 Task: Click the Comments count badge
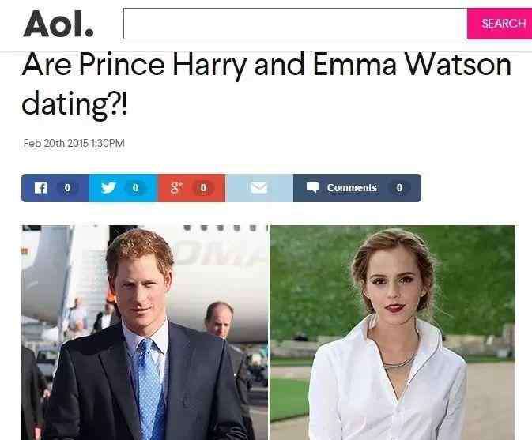pyautogui.click(x=399, y=188)
